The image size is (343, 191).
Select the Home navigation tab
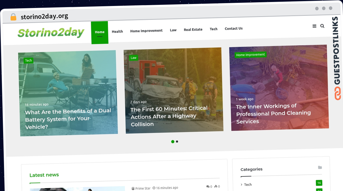click(x=100, y=32)
